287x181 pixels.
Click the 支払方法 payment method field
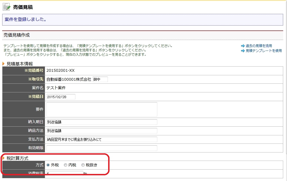(102, 139)
